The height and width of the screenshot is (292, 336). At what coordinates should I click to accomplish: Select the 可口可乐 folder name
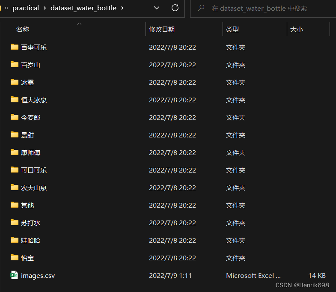pos(34,170)
